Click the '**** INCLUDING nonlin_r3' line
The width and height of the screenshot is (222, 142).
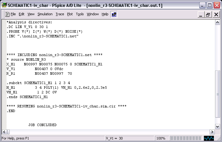(x=55, y=55)
